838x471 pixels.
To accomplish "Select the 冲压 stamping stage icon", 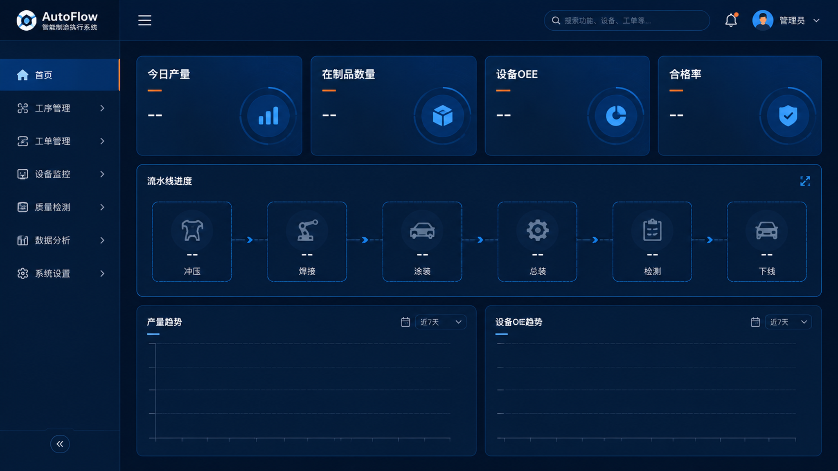I will click(192, 230).
